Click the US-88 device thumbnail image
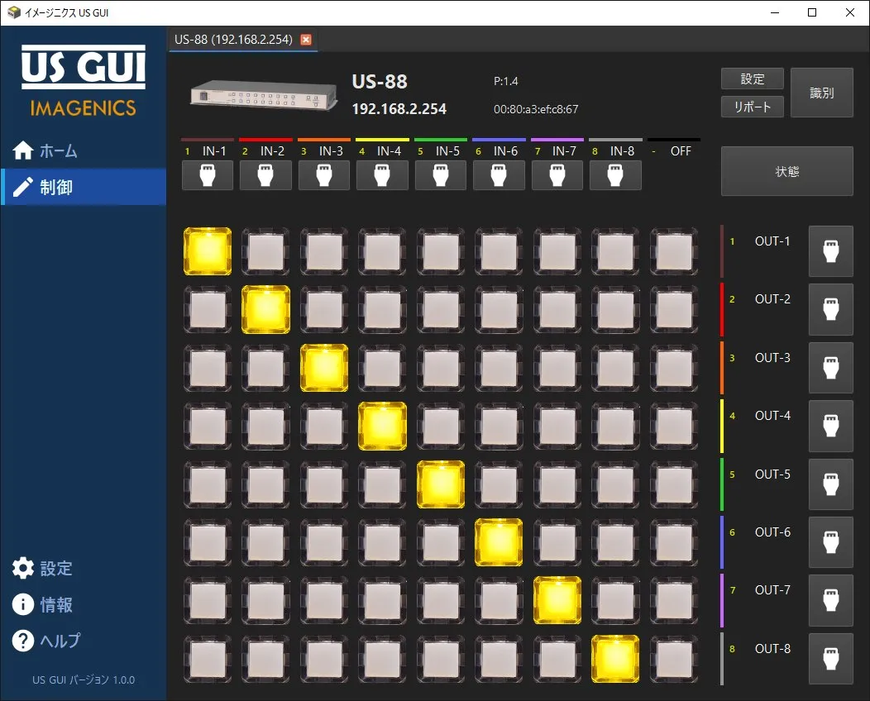 point(263,95)
